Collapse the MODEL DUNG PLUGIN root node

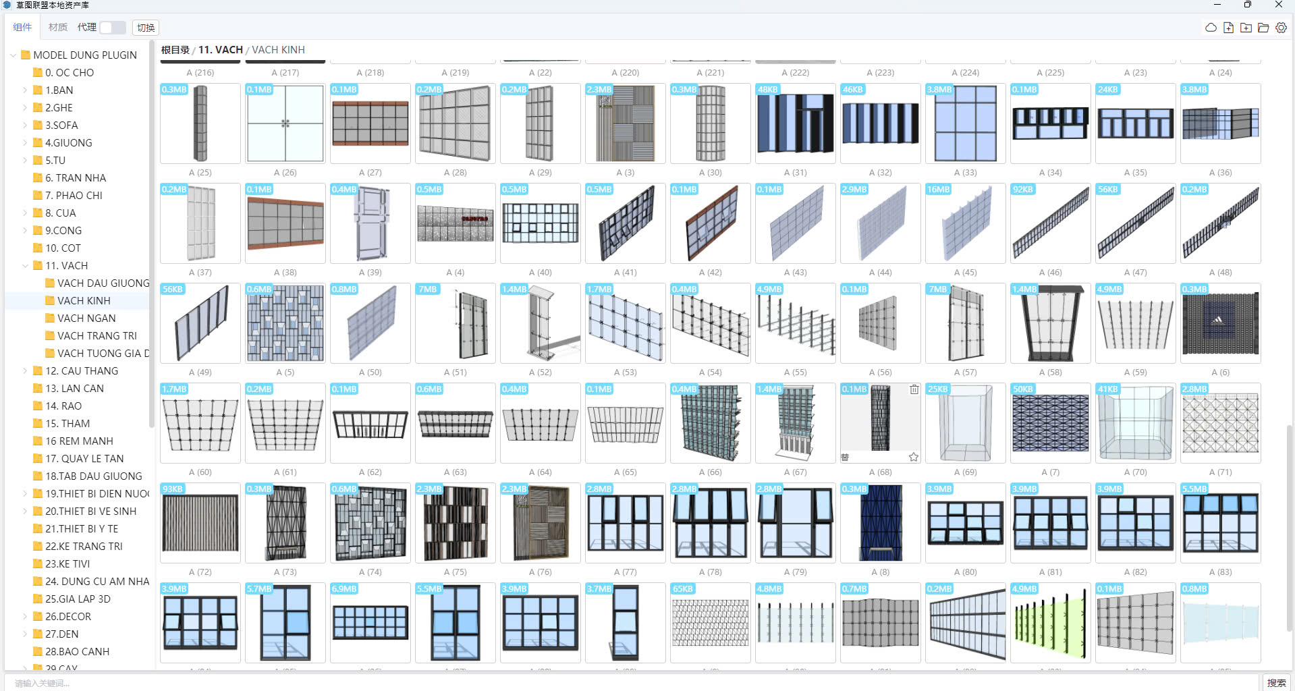tap(13, 55)
